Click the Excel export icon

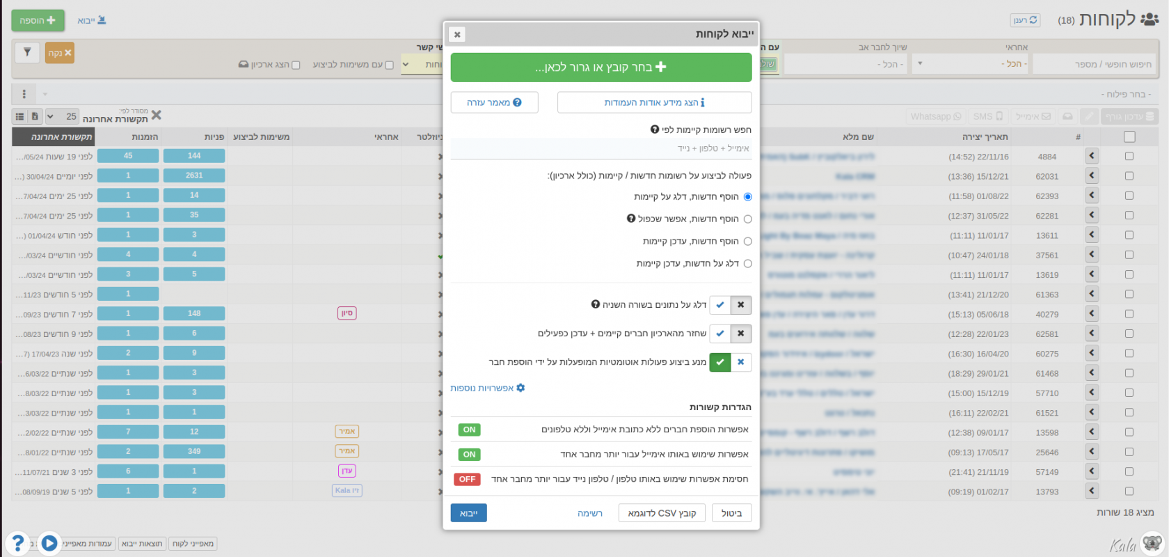(35, 116)
